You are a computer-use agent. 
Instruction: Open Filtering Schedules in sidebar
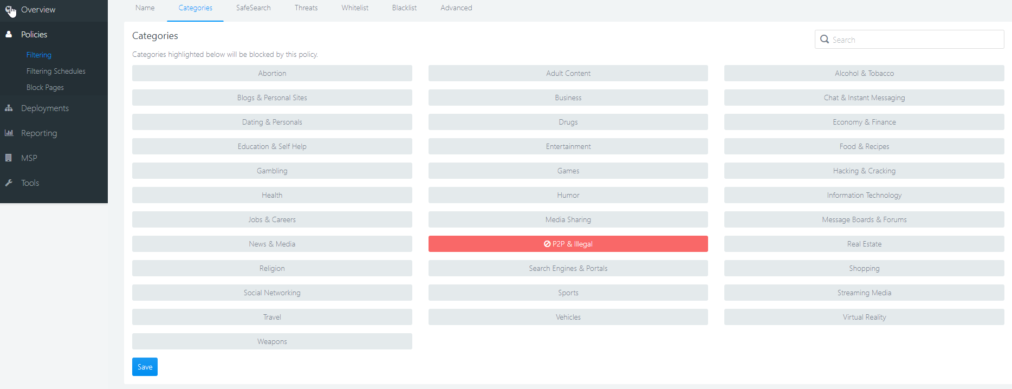(56, 71)
